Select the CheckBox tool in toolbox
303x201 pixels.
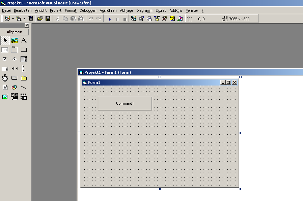tap(5, 59)
